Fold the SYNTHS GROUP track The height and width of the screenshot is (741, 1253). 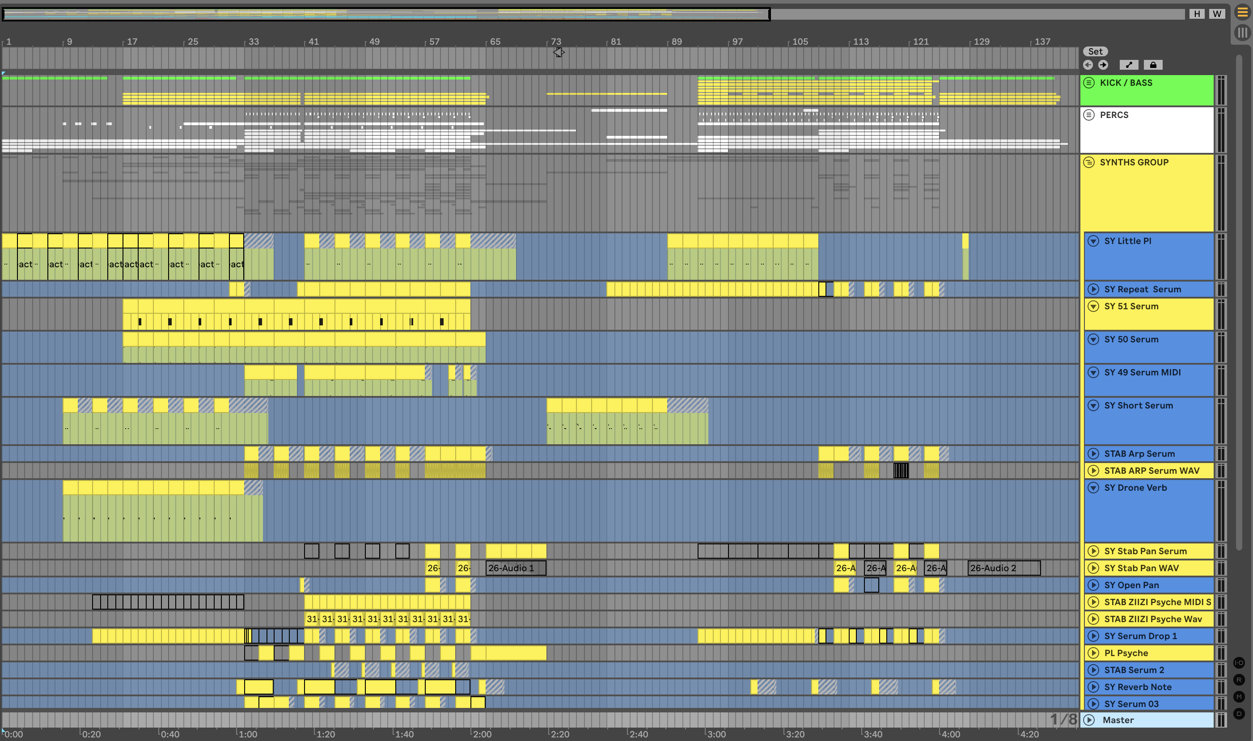[1089, 162]
